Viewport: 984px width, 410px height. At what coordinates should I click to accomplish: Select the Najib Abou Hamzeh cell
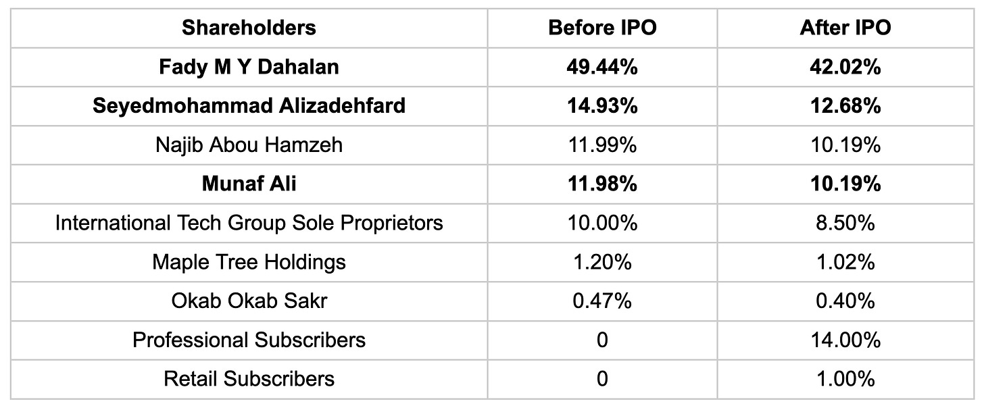(x=249, y=145)
